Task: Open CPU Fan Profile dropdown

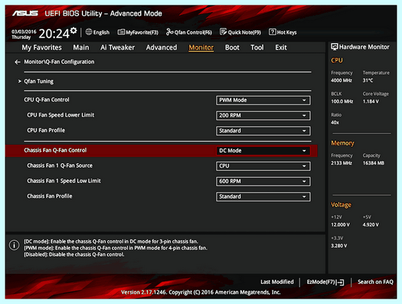Action: pos(263,131)
